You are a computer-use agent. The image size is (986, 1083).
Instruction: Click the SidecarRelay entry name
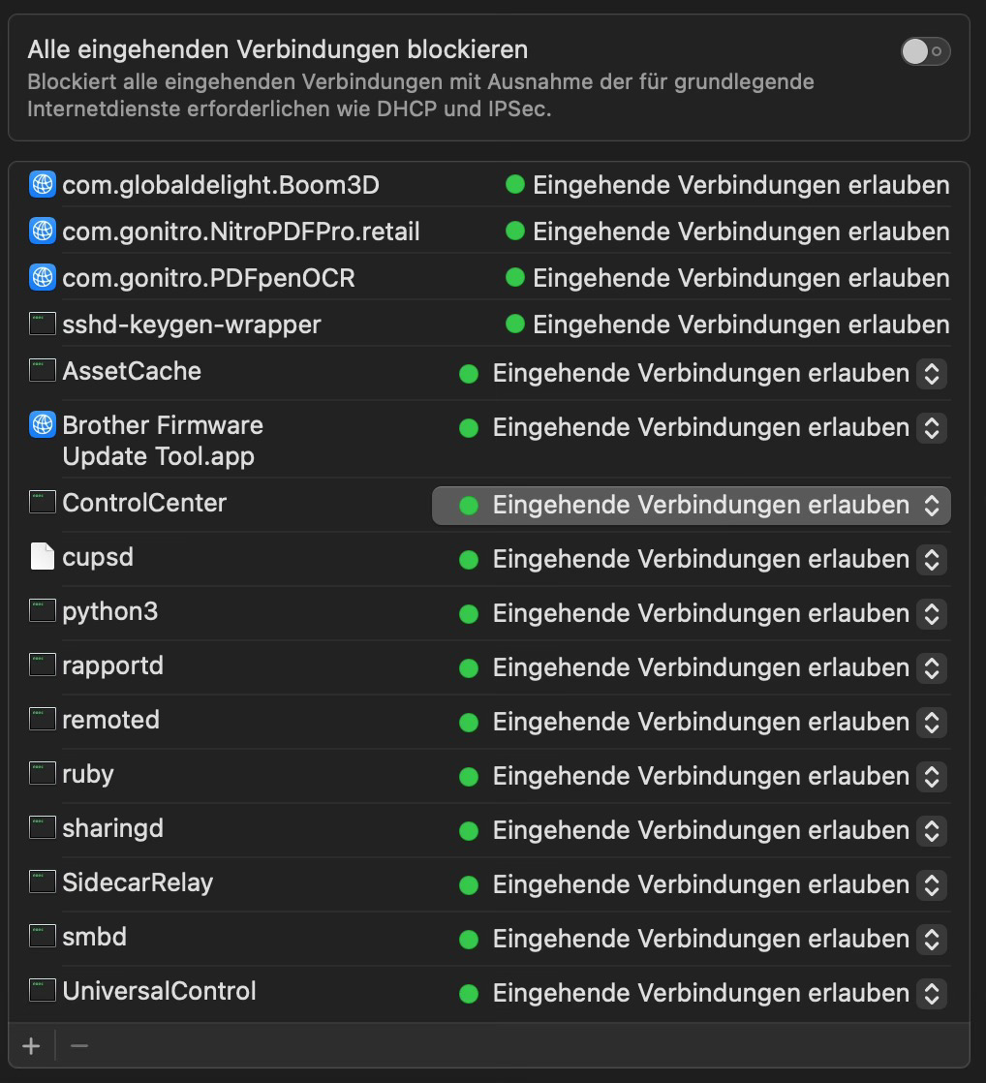(138, 883)
